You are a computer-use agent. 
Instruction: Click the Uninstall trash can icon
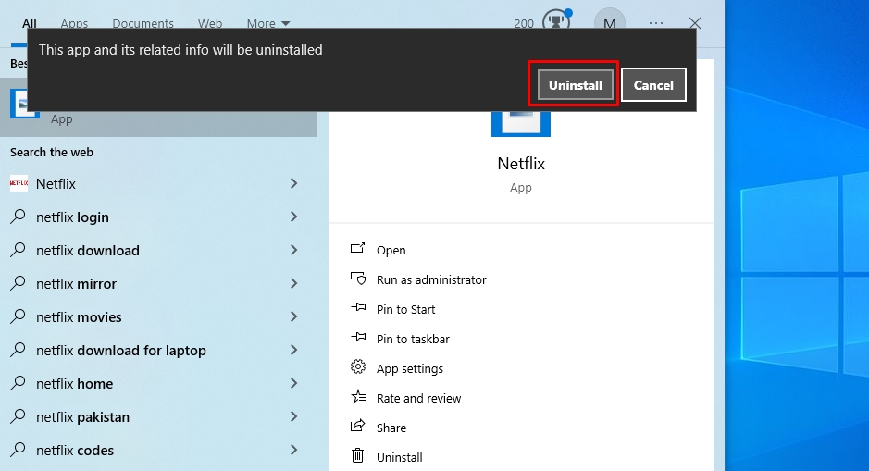[x=358, y=455]
